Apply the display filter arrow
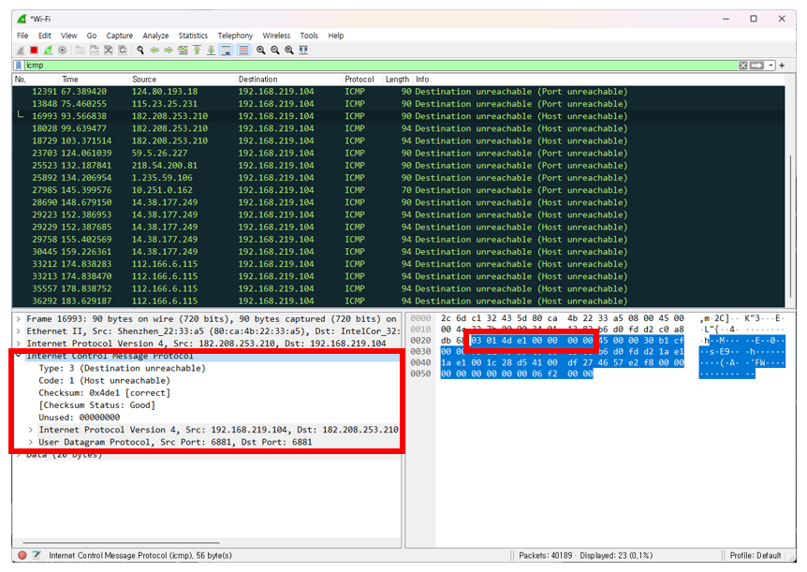Image resolution: width=807 pixels, height=572 pixels. [756, 66]
